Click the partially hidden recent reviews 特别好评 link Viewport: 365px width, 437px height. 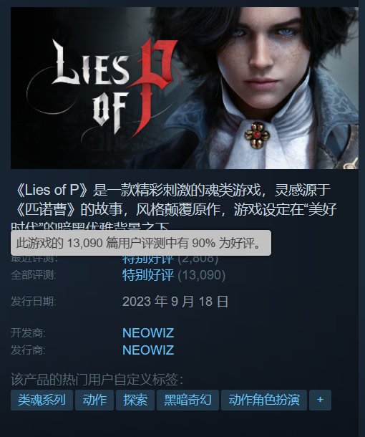(x=148, y=260)
